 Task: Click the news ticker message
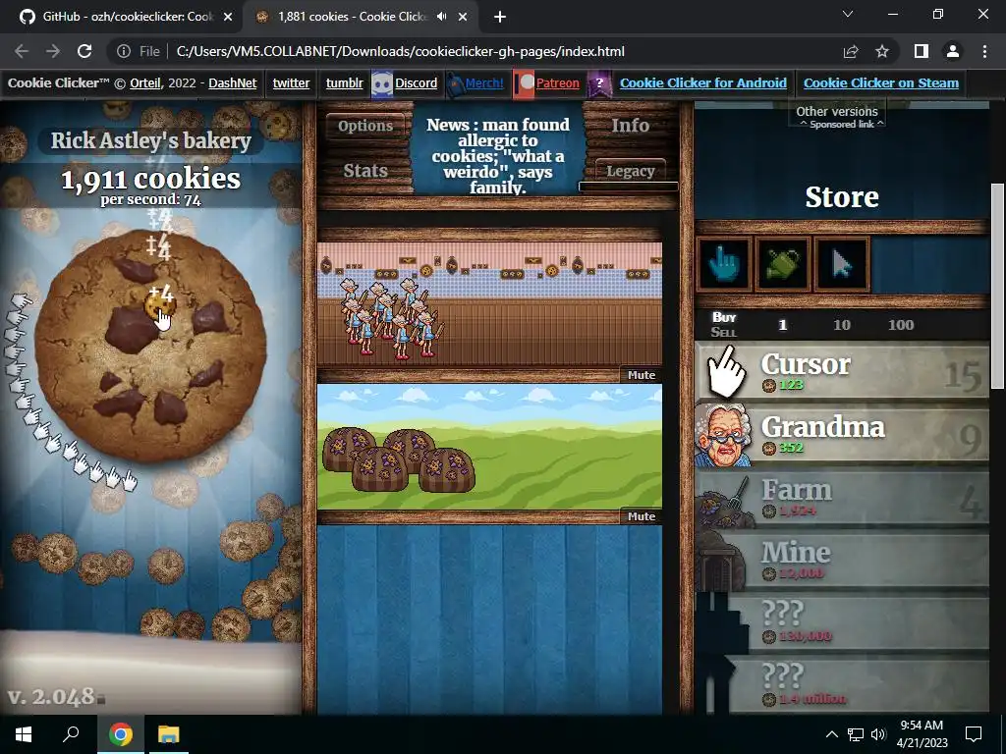498,156
